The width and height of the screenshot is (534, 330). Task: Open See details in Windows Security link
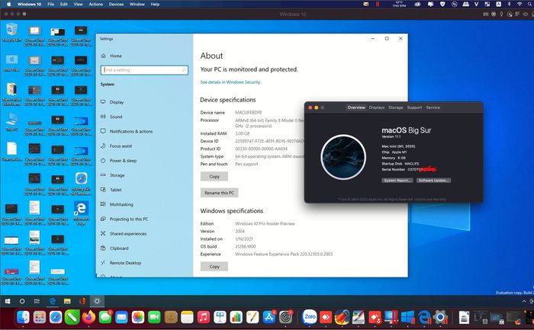[x=230, y=82]
